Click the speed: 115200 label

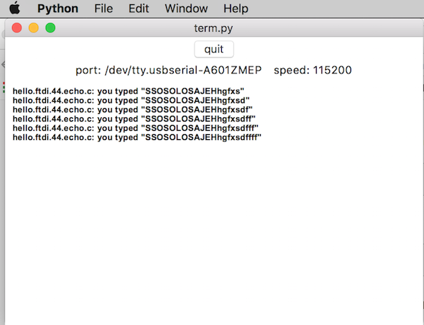[x=312, y=71]
